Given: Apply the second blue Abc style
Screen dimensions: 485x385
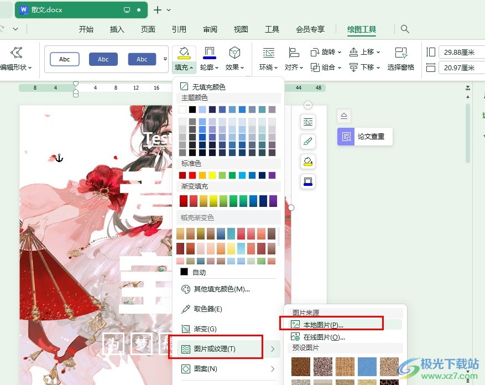Looking at the screenshot, I should [x=142, y=59].
